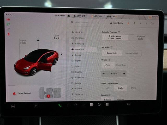Increase offset with plus button
Screen dimensions: 167x125
[x=124, y=73]
